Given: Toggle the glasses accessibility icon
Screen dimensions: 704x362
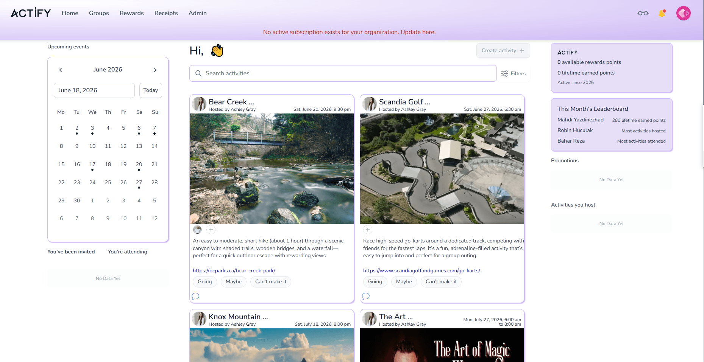Looking at the screenshot, I should point(643,13).
